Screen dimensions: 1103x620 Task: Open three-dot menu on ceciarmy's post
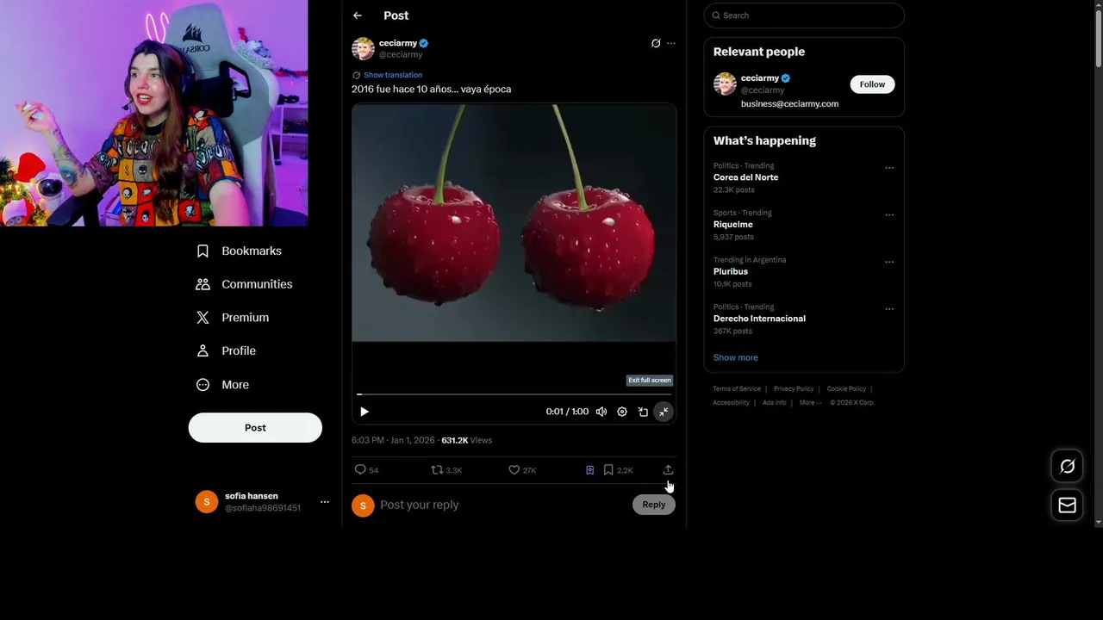(x=671, y=43)
